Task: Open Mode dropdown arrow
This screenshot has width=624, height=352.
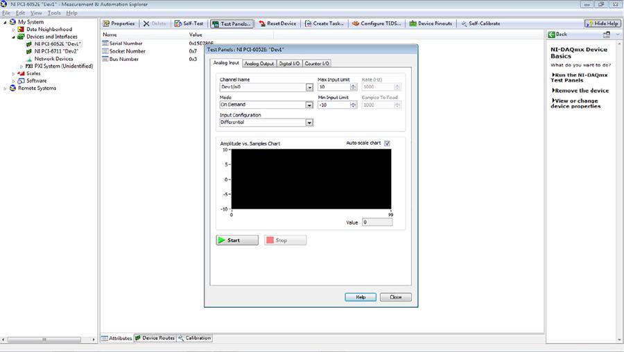Action: tap(309, 105)
